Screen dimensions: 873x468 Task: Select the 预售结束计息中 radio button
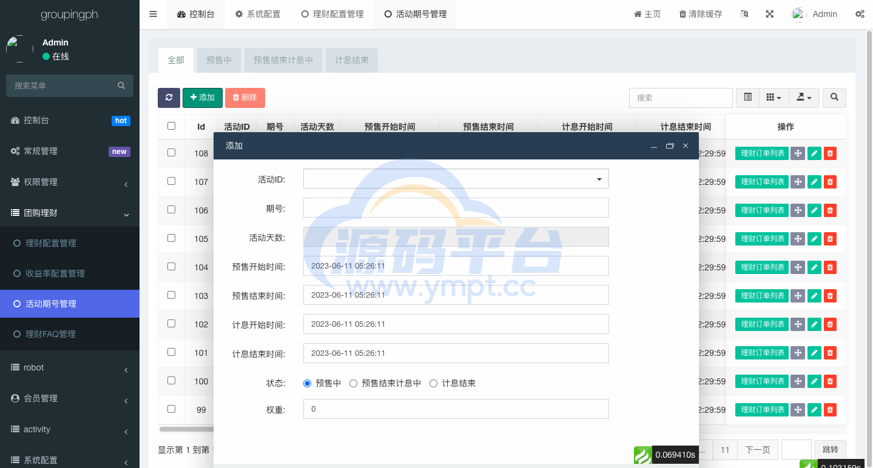pos(353,383)
